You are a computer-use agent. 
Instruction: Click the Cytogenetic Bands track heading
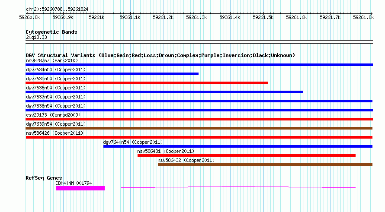(51, 32)
